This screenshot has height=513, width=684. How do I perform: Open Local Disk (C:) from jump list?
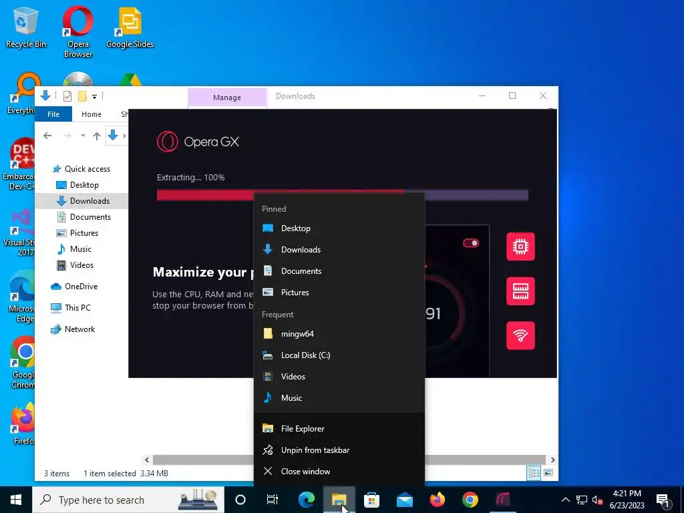[x=339, y=355]
